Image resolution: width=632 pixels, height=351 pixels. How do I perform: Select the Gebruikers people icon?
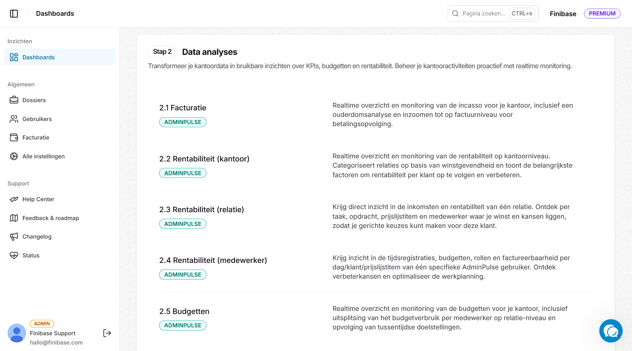14,119
